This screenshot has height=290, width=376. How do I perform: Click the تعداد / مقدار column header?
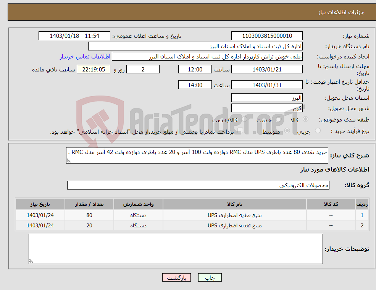[89, 204]
